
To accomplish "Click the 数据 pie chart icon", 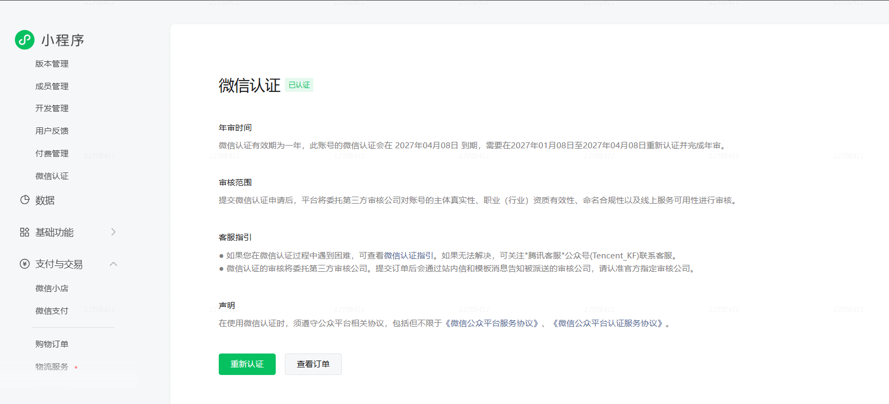I will tap(25, 200).
